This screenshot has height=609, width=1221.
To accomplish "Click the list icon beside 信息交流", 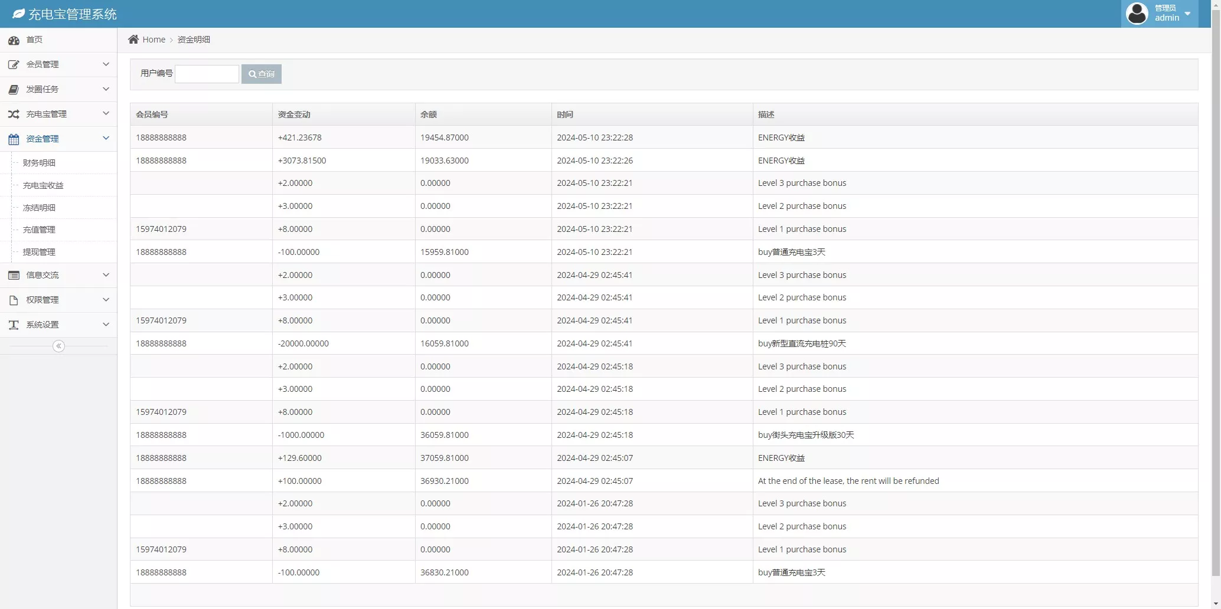I will point(14,276).
